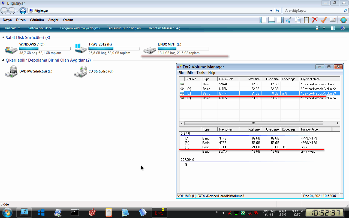Open the Dosya menu
This screenshot has height=218, width=349.
click(x=7, y=20)
